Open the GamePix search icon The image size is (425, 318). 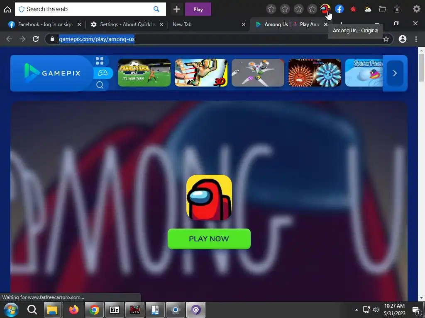100,85
